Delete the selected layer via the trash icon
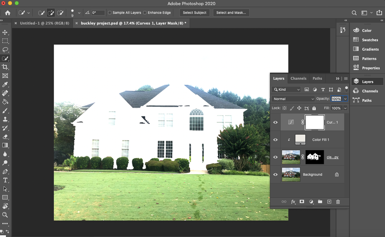The image size is (385, 237). [x=338, y=202]
